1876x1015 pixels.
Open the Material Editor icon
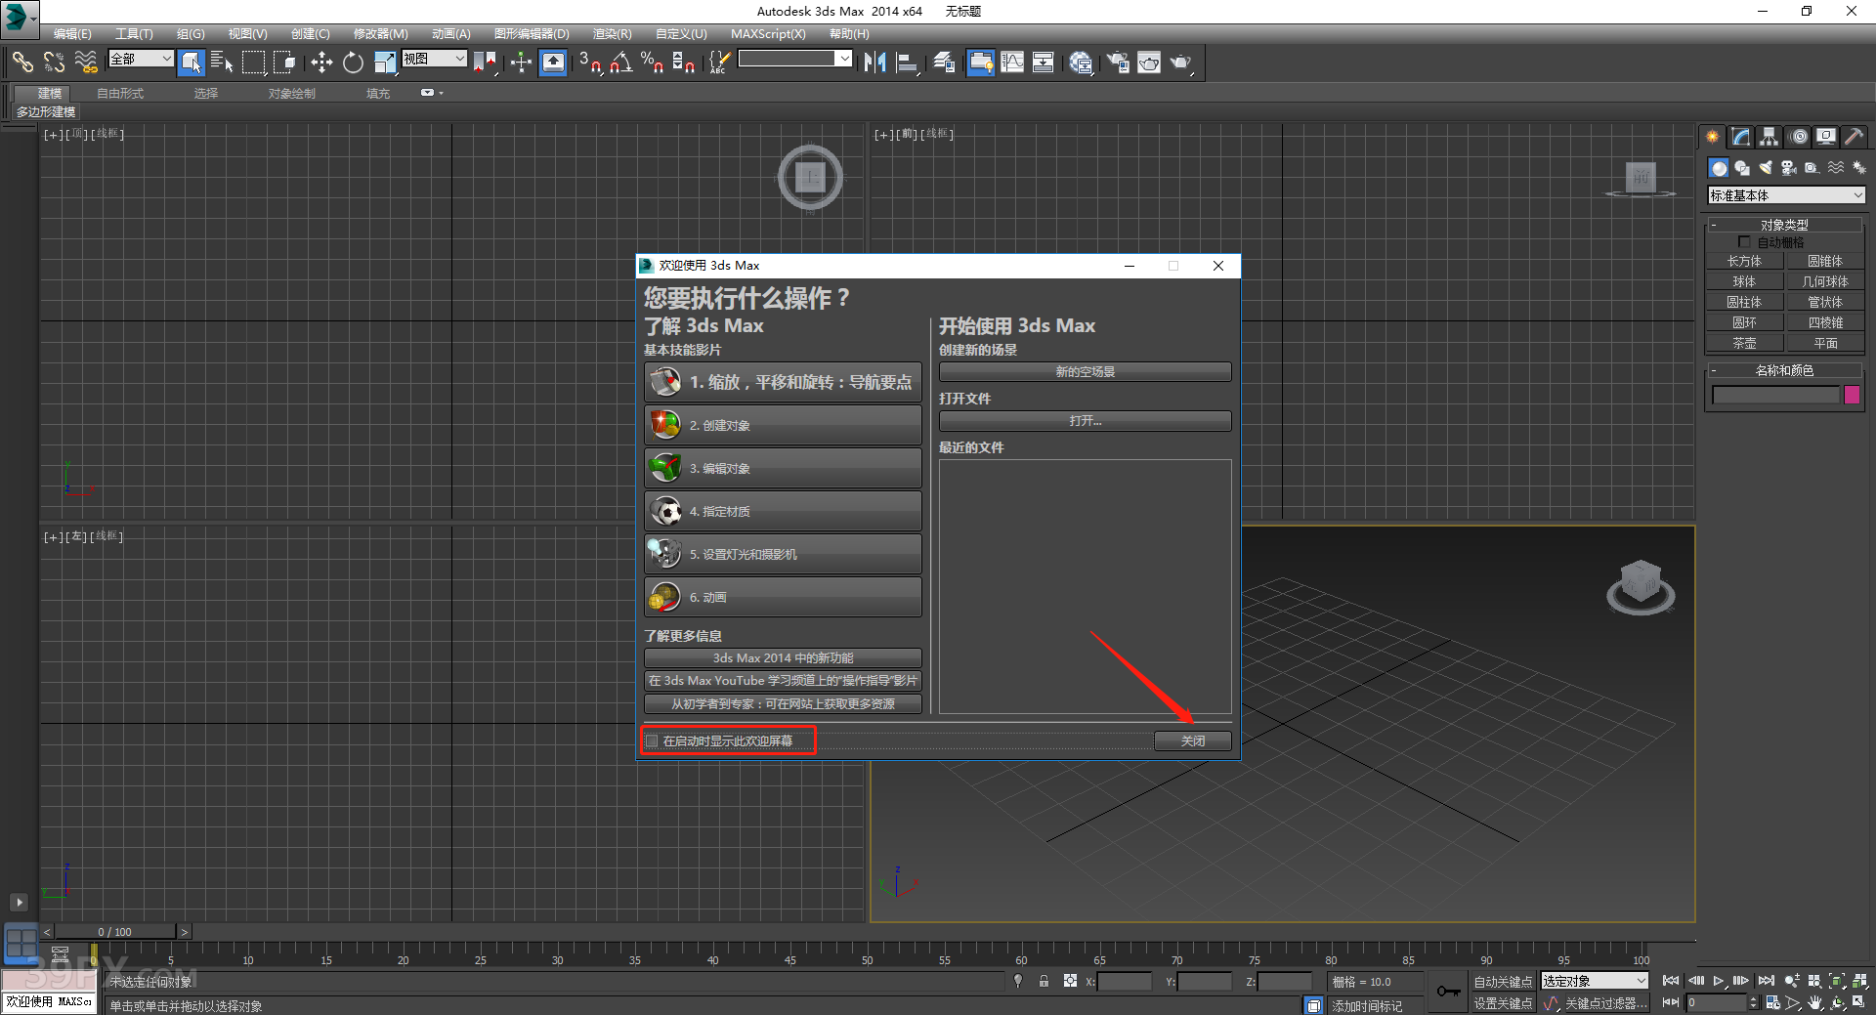click(x=1080, y=63)
